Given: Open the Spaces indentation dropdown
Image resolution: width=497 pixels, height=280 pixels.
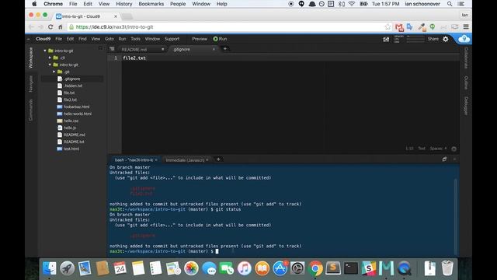Looking at the screenshot, I should pyautogui.click(x=438, y=149).
